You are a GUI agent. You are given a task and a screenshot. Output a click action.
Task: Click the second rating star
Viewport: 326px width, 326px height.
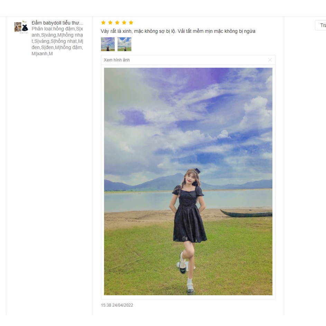pos(110,22)
